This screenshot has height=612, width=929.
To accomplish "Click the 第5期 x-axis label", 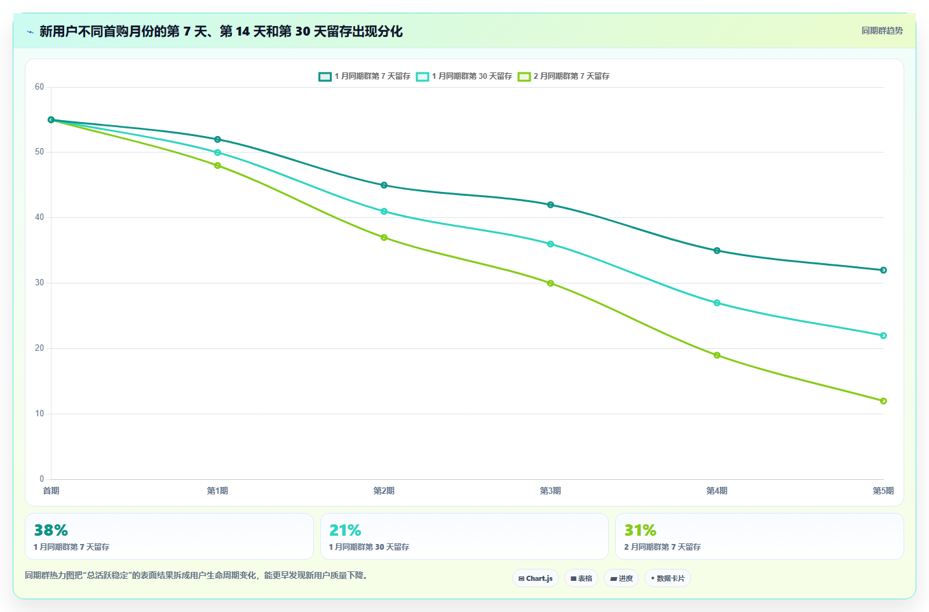I will pos(883,491).
